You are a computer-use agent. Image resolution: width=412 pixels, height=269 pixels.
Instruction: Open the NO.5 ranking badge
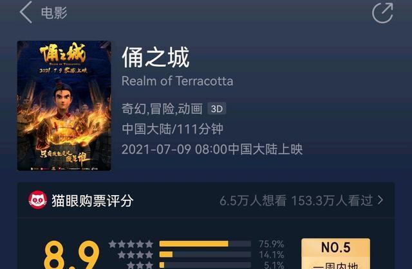[x=336, y=254]
